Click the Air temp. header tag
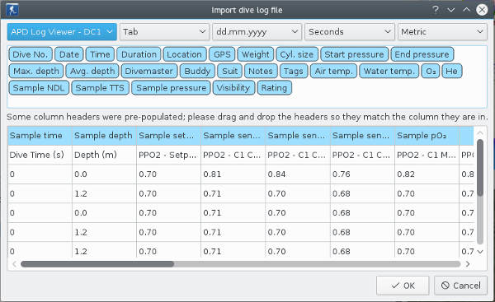 tap(333, 71)
